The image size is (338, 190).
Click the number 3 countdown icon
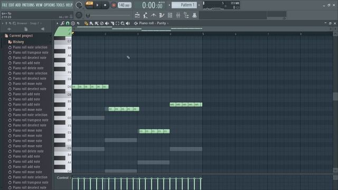pos(162,15)
